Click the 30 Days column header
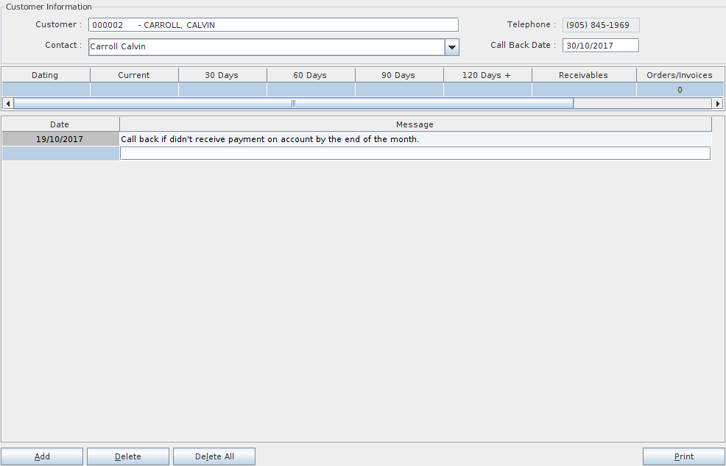This screenshot has width=726, height=466. 222,75
